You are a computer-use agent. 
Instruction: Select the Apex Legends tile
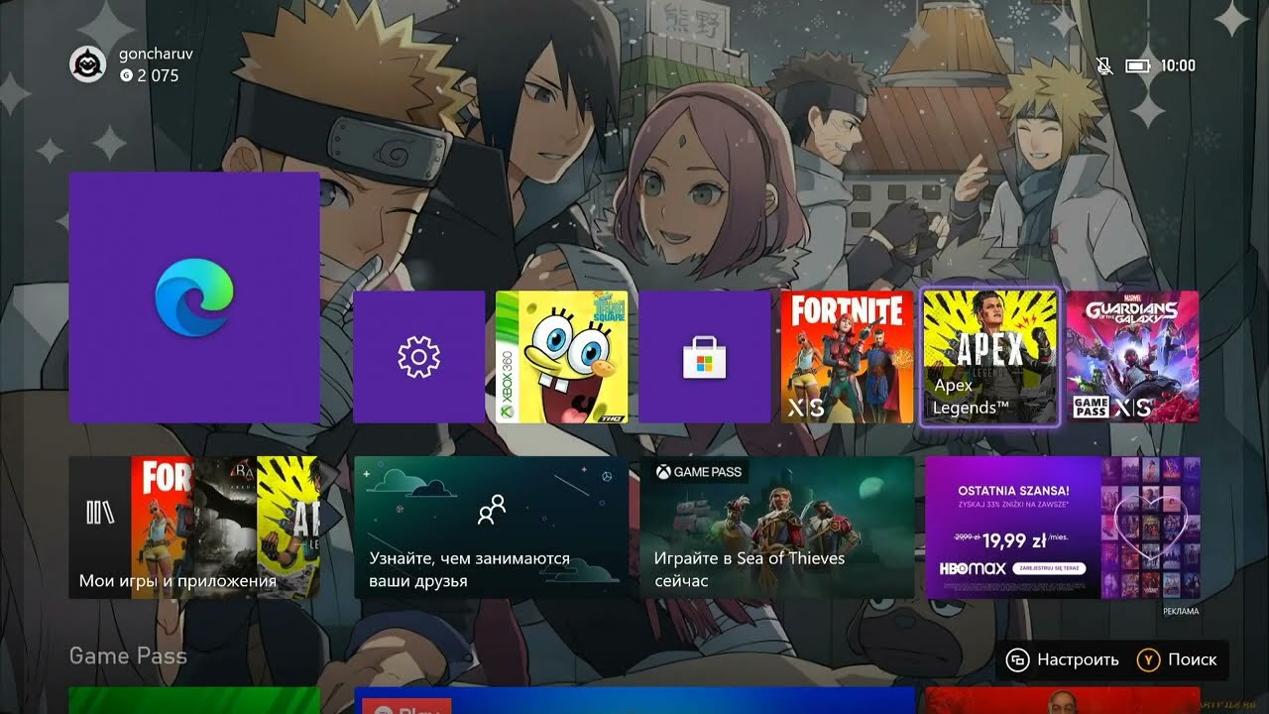990,357
